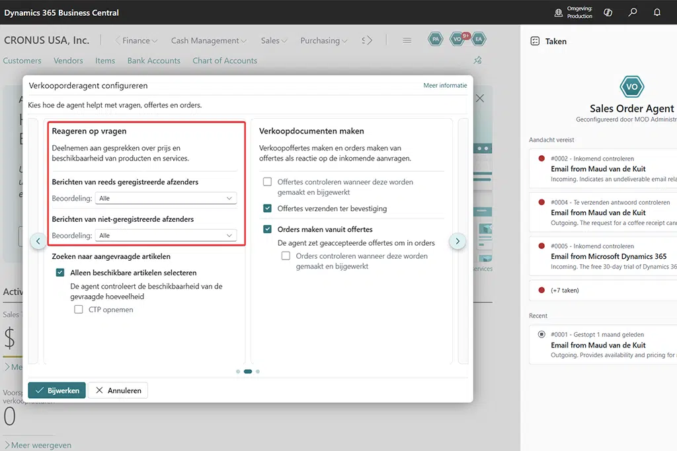The width and height of the screenshot is (677, 451).
Task: Click the environment globe icon
Action: click(x=558, y=13)
